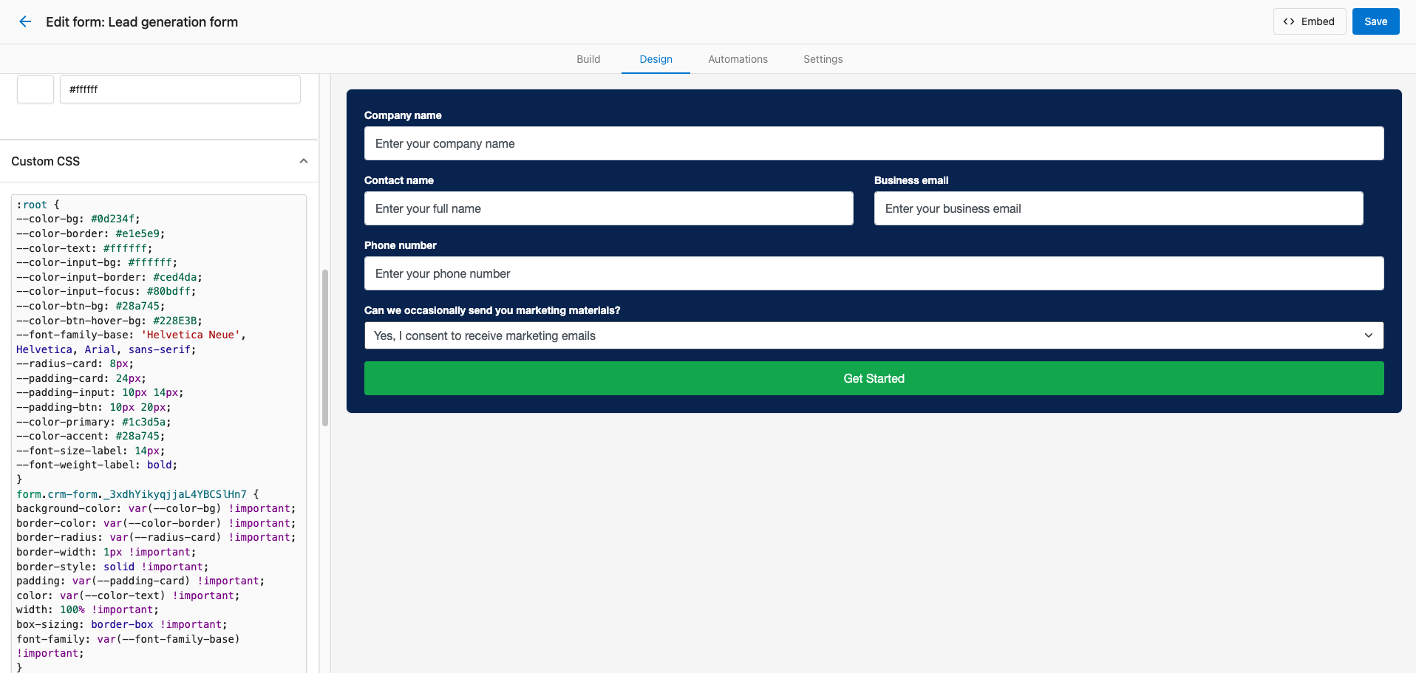Edit the #ffffff hex color field

tap(180, 89)
